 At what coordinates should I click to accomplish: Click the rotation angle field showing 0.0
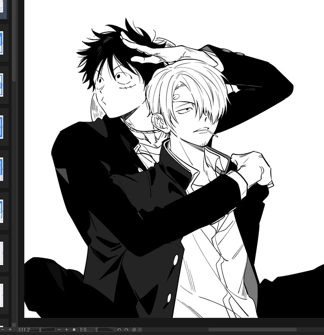(87, 330)
